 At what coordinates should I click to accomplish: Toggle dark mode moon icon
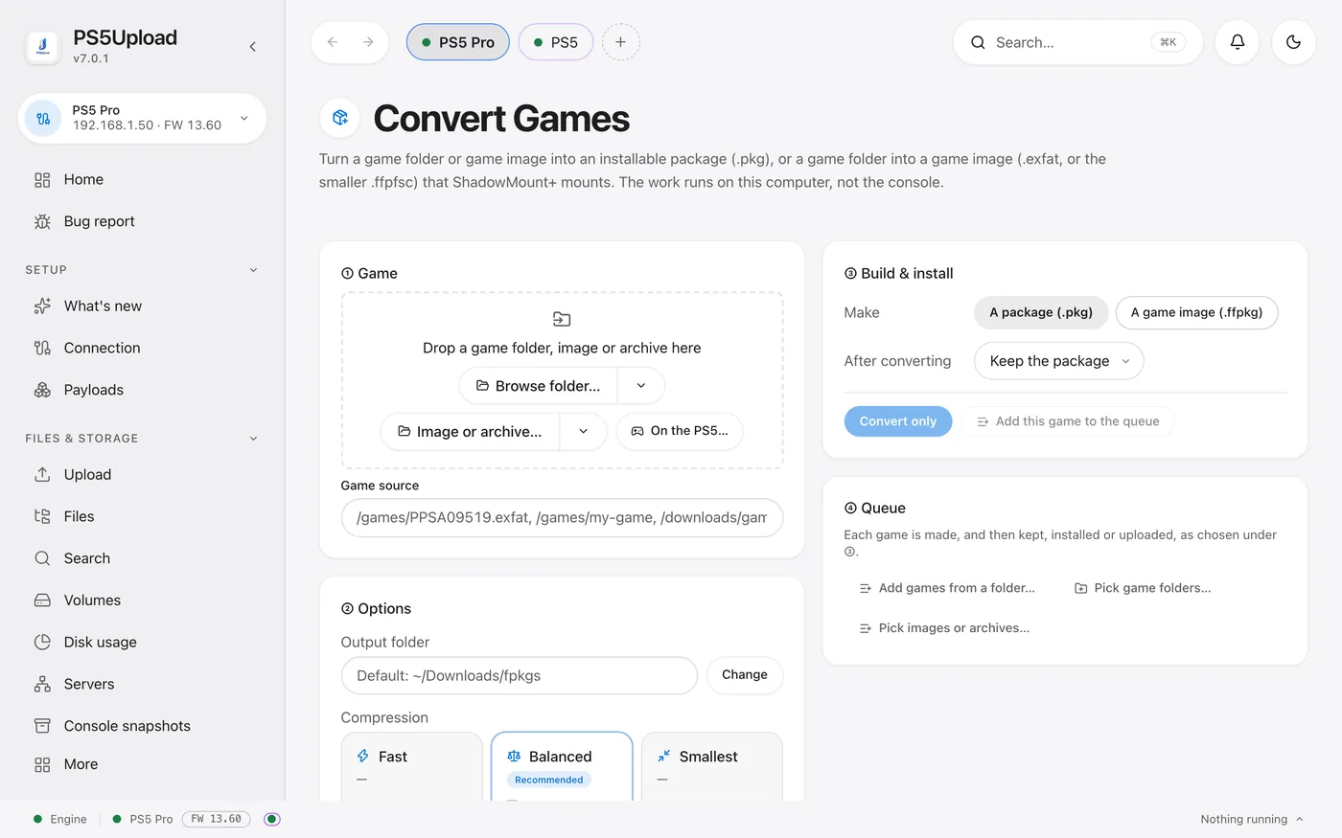[1293, 42]
